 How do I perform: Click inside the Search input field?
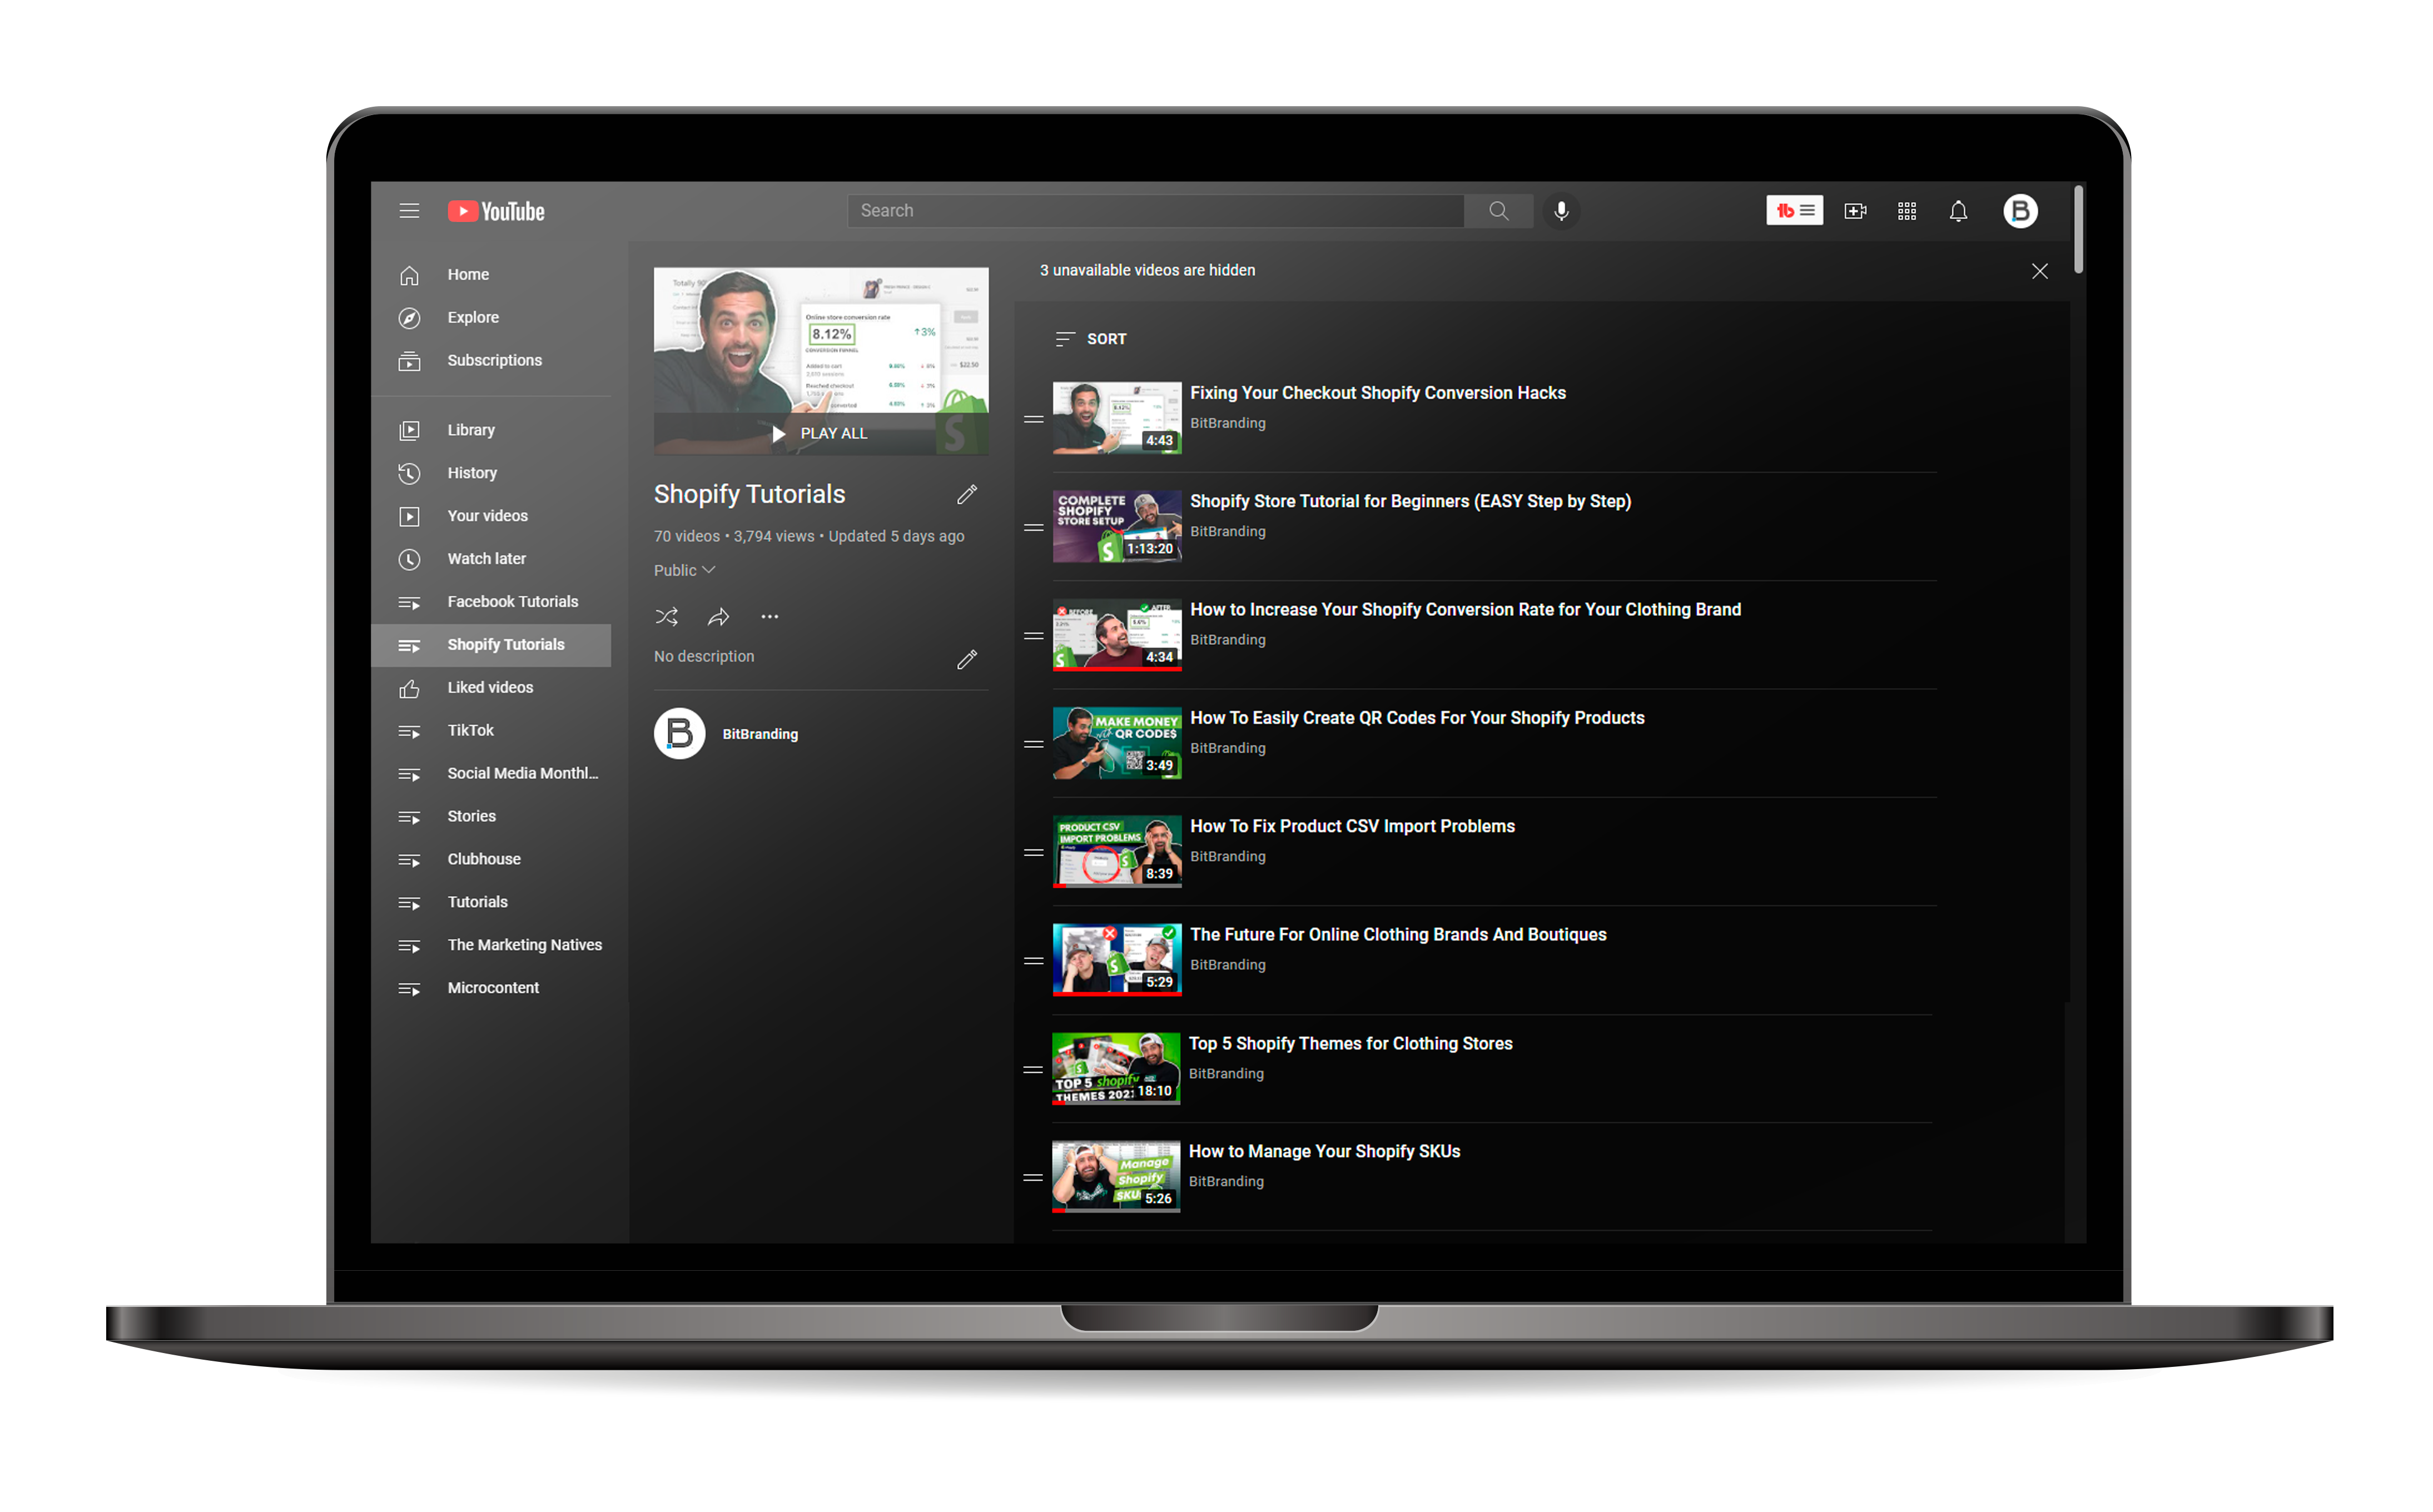(1155, 211)
